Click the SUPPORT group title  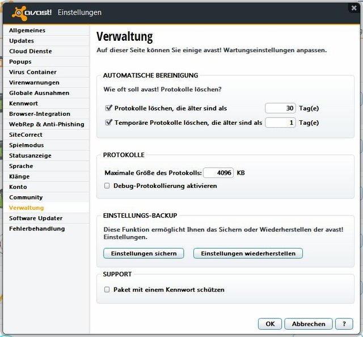coord(117,274)
